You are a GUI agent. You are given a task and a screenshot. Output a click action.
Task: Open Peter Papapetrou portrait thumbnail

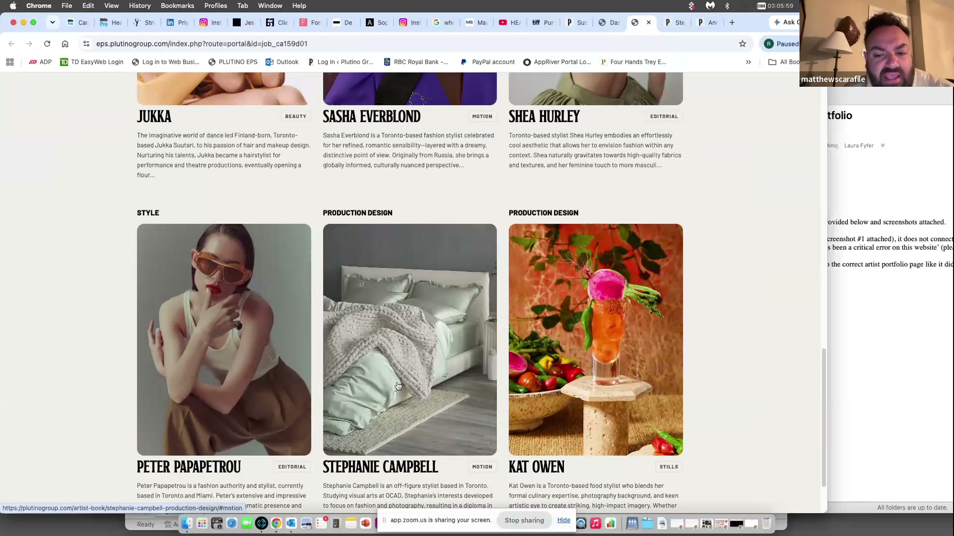click(224, 339)
